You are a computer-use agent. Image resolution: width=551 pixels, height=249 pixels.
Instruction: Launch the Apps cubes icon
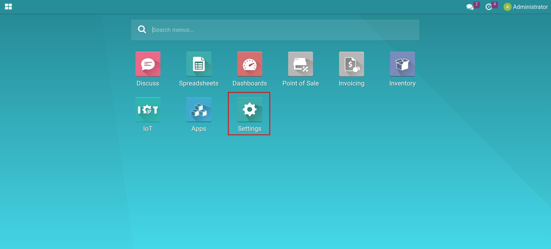coord(199,110)
